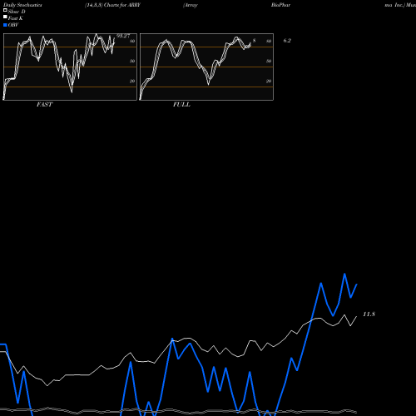Click the white price line's right end
The height and width of the screenshot is (416, 416).
(x=356, y=317)
